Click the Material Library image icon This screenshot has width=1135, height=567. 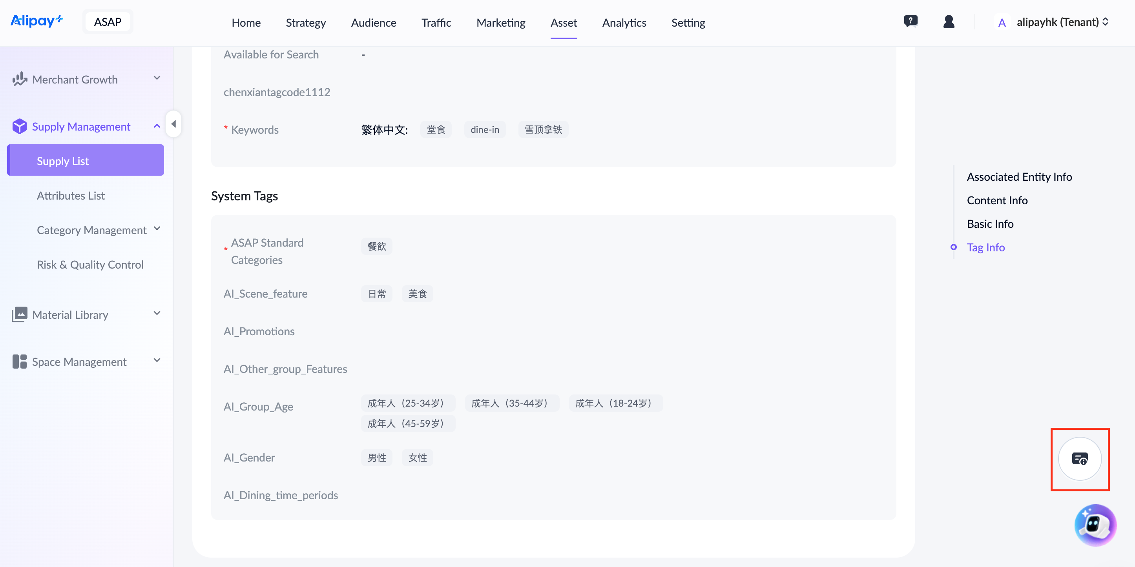pos(19,314)
